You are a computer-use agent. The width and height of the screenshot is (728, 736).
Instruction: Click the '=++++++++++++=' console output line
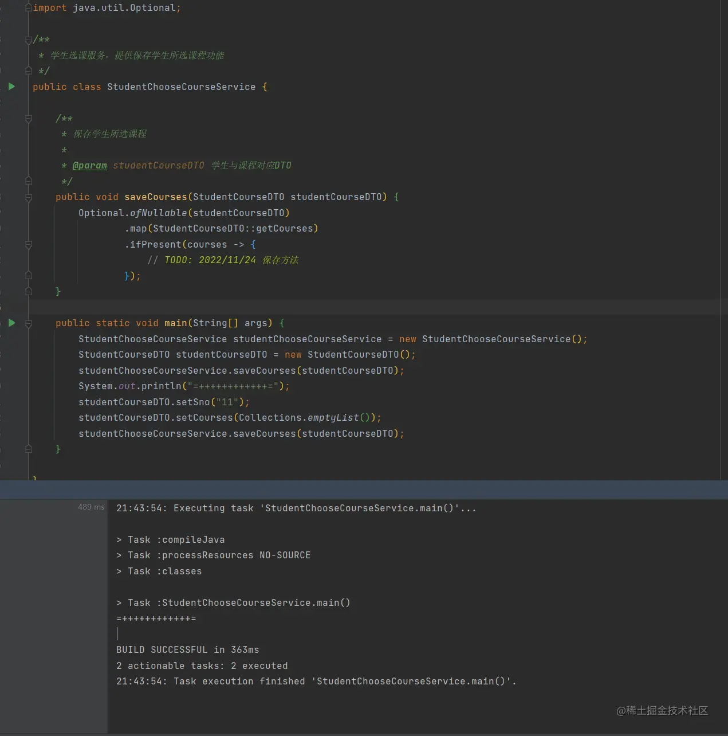coord(156,618)
